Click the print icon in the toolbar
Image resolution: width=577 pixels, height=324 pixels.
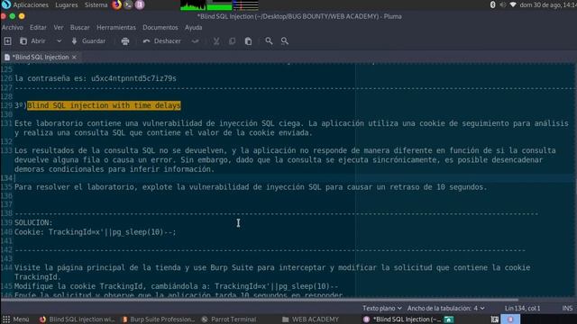tap(125, 41)
